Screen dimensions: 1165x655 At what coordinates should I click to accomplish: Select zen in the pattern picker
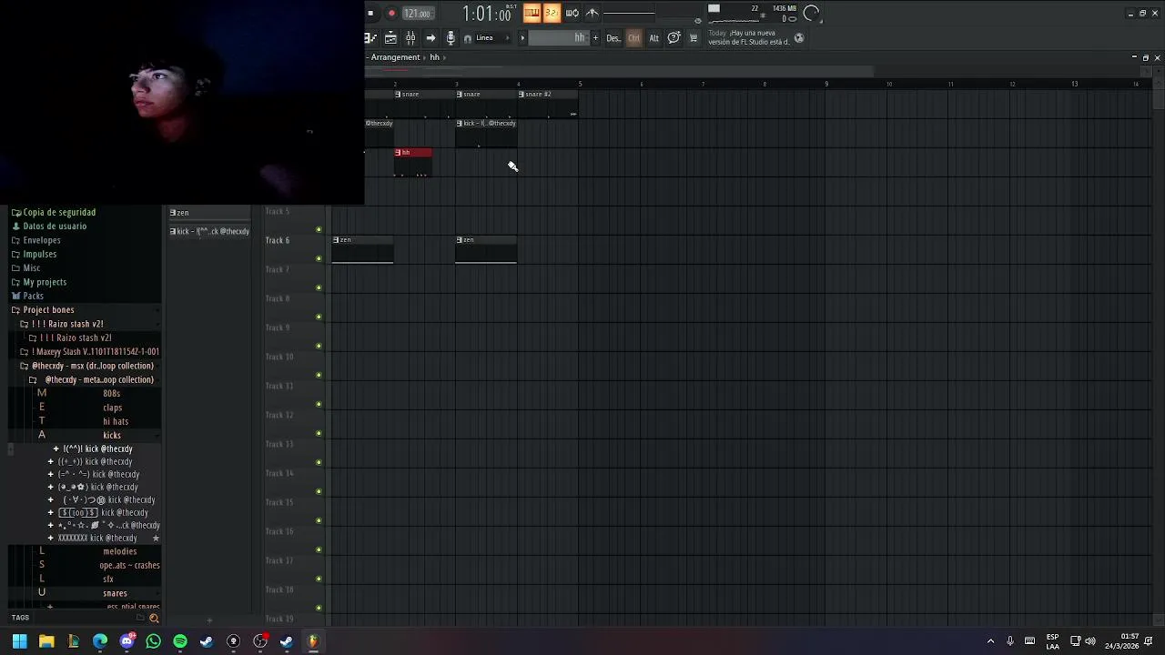pos(209,213)
